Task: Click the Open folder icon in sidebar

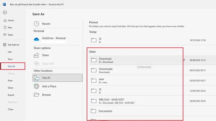Action: (x=5, y=35)
